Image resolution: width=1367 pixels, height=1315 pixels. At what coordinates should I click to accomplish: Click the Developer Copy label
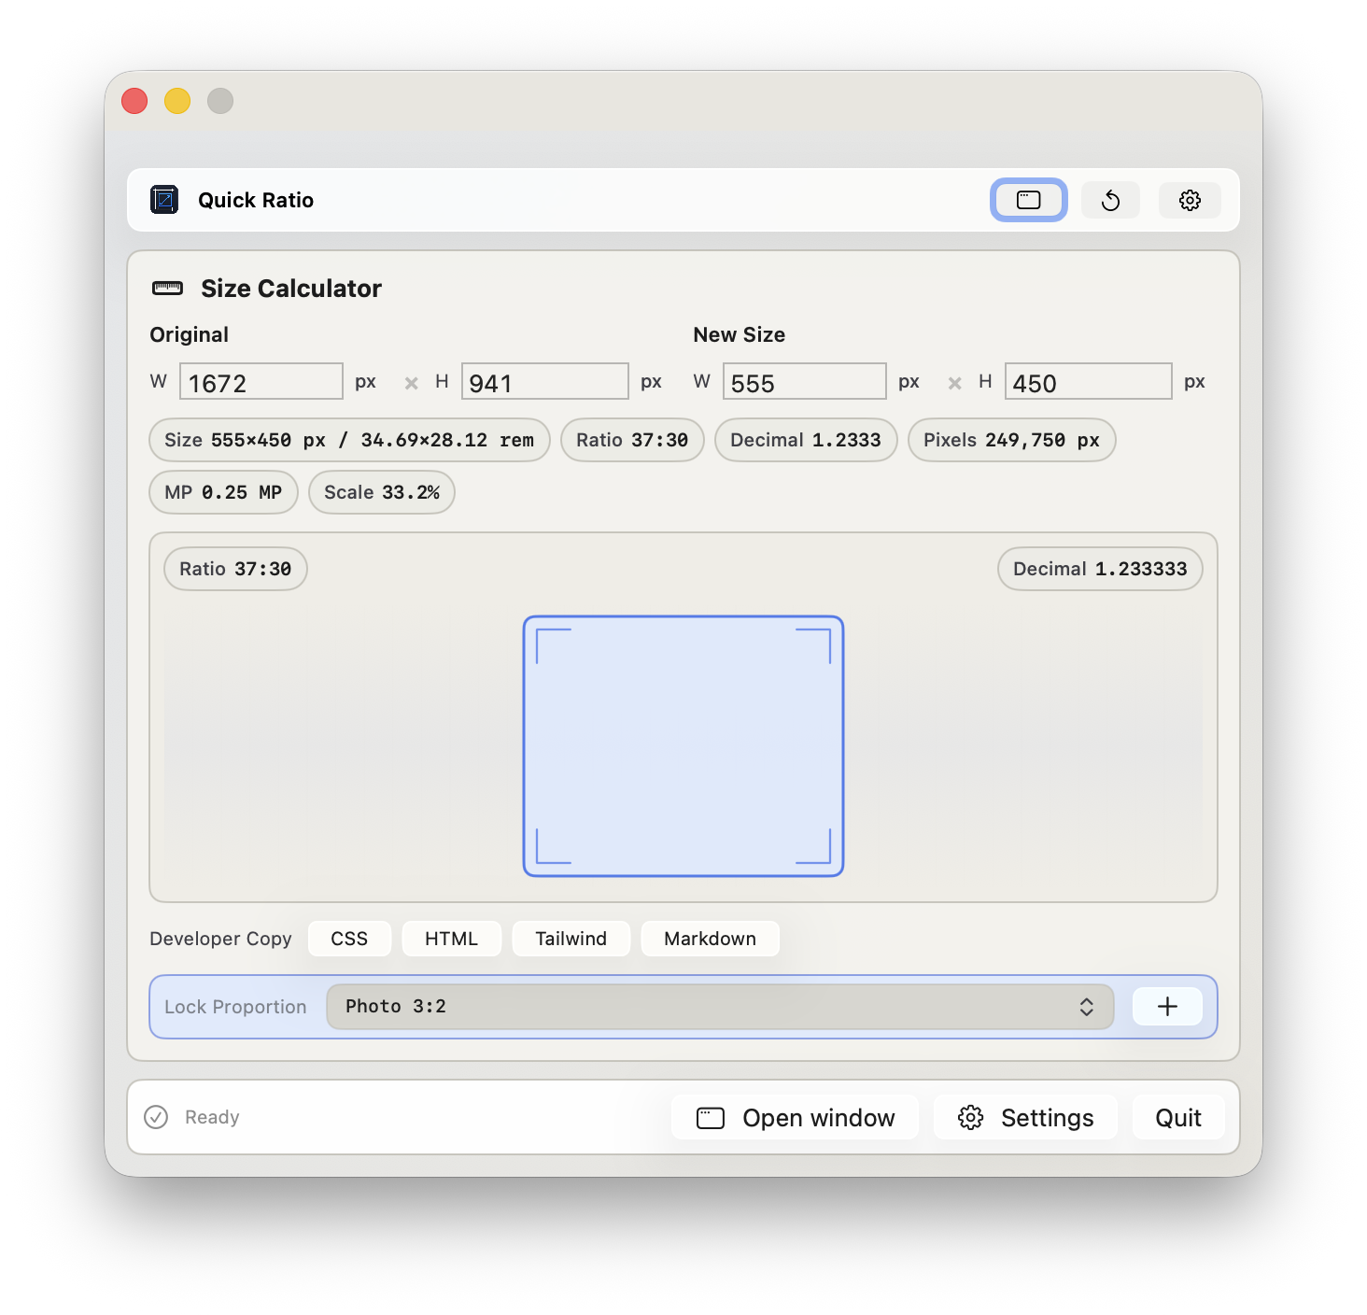click(x=220, y=939)
